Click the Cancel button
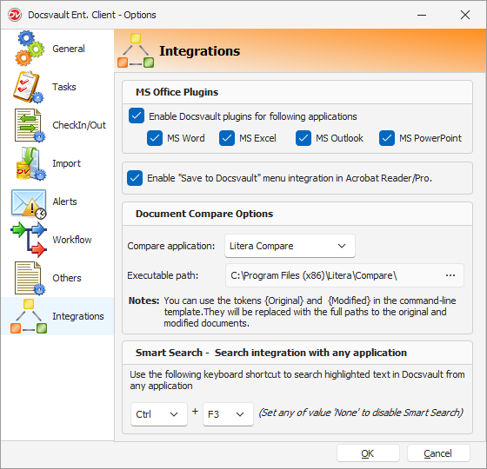 tap(438, 453)
